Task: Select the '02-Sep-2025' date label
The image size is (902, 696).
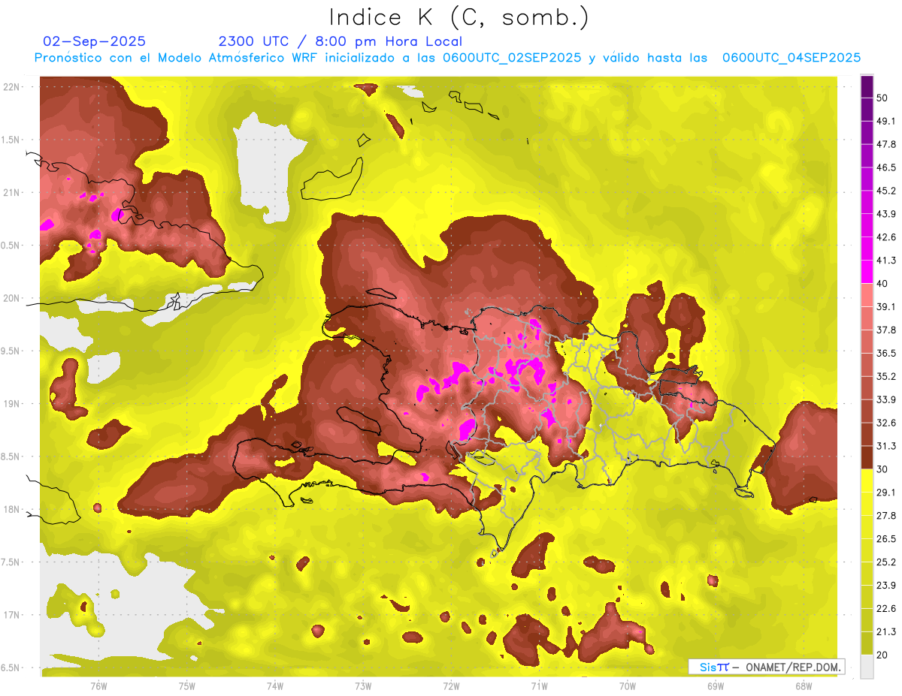Action: pyautogui.click(x=95, y=41)
